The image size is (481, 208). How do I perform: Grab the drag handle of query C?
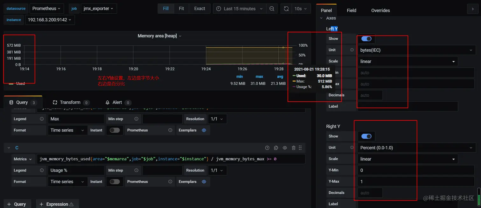[x=300, y=148]
